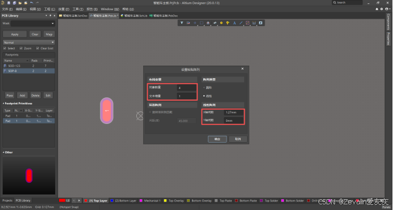Click the Name column sort arrow
The image size is (393, 210).
pyautogui.click(x=27, y=61)
